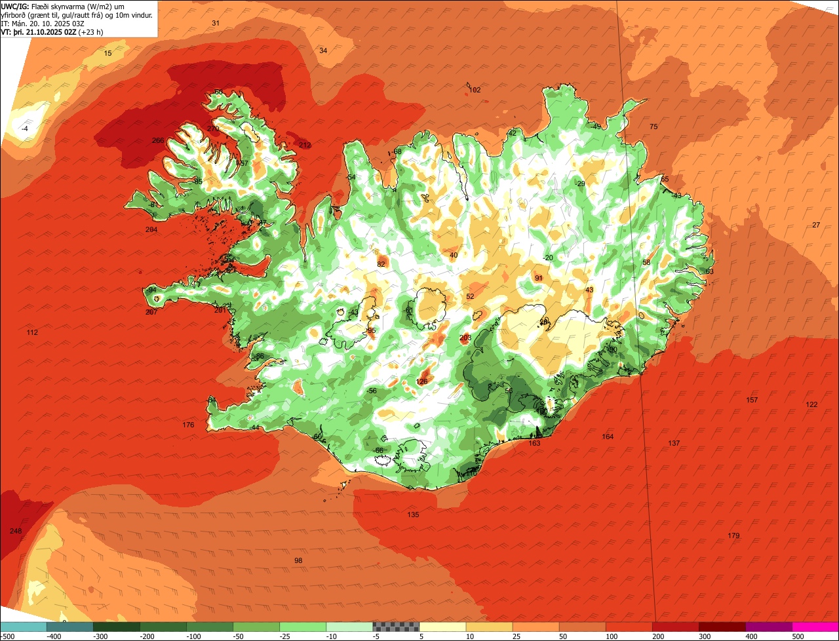Click the map value 98
The image size is (839, 641).
(x=298, y=560)
